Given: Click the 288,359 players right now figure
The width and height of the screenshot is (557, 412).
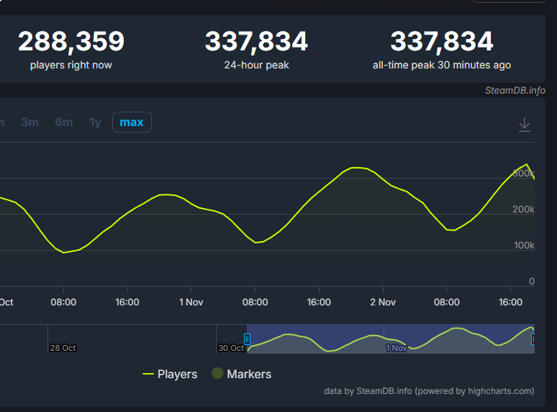Looking at the screenshot, I should [71, 41].
